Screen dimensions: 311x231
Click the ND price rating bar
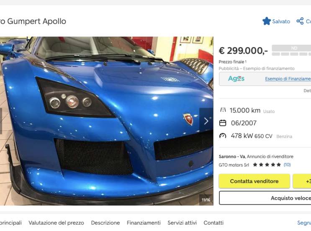pyautogui.click(x=291, y=51)
